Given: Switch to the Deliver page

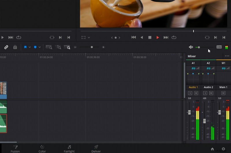Looking at the screenshot, I should click(96, 149).
